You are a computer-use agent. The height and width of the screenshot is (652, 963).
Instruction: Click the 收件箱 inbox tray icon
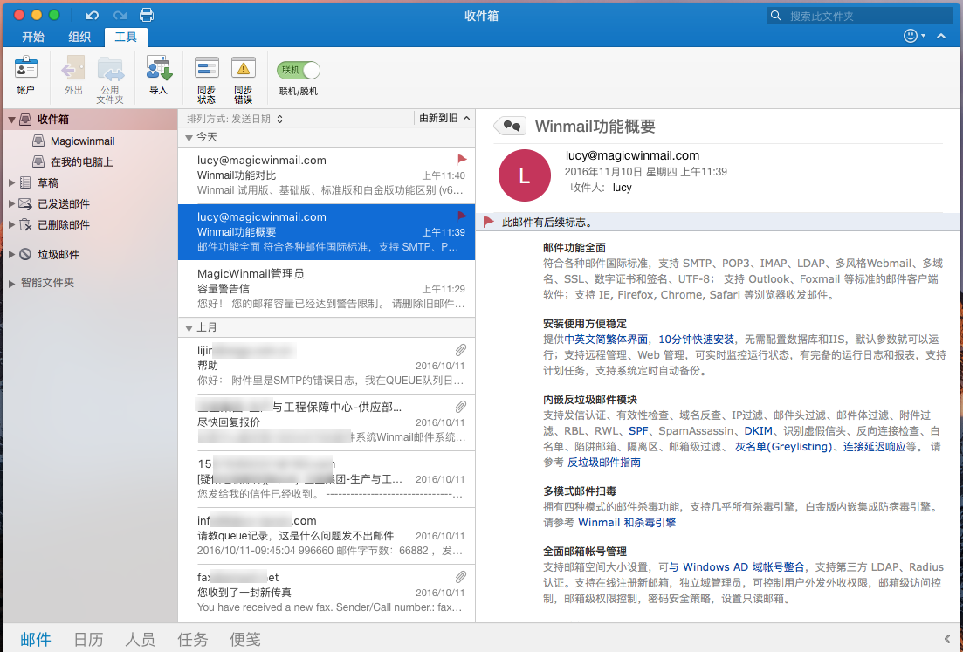click(x=25, y=120)
